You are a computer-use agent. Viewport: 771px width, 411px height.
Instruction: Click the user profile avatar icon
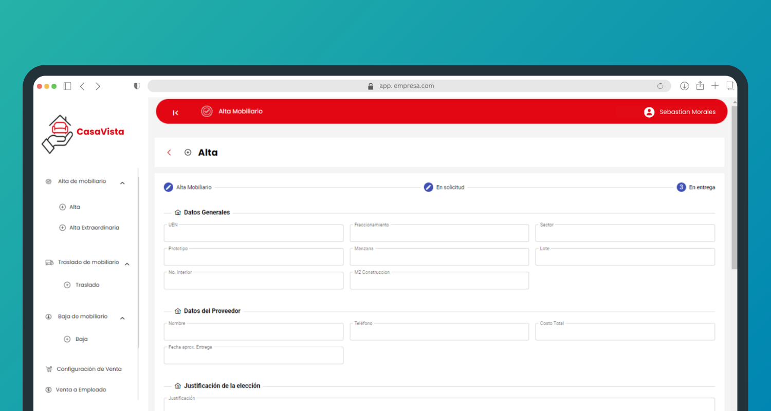point(649,112)
